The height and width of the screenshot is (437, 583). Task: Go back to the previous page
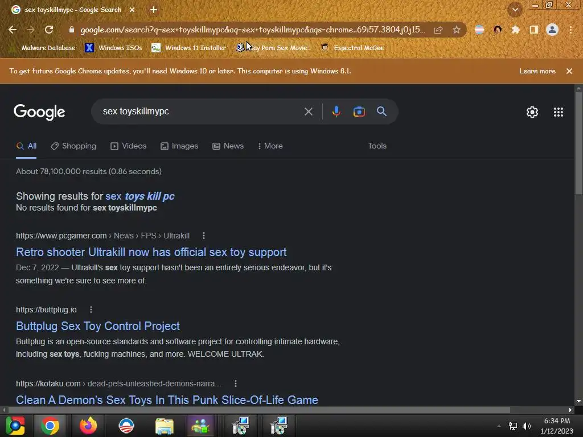point(13,30)
